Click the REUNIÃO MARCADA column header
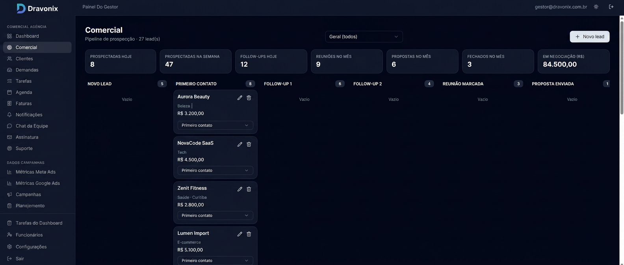The width and height of the screenshot is (624, 265). pyautogui.click(x=463, y=84)
